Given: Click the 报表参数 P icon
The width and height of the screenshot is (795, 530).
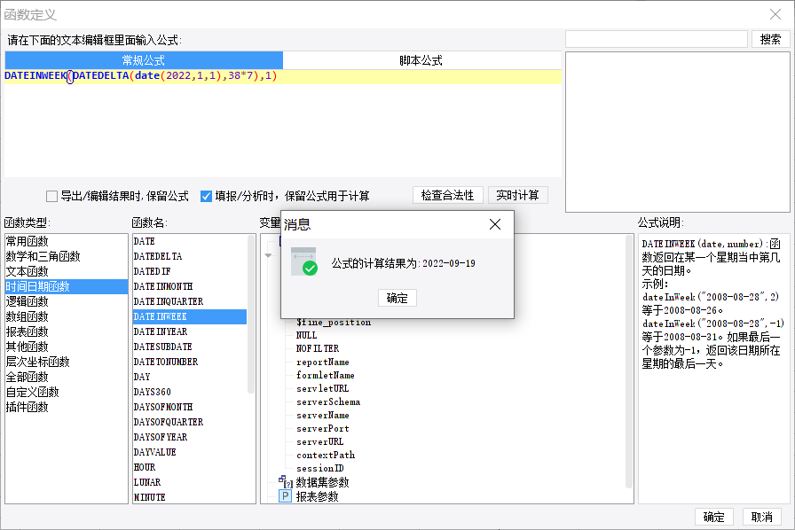Looking at the screenshot, I should (x=286, y=496).
